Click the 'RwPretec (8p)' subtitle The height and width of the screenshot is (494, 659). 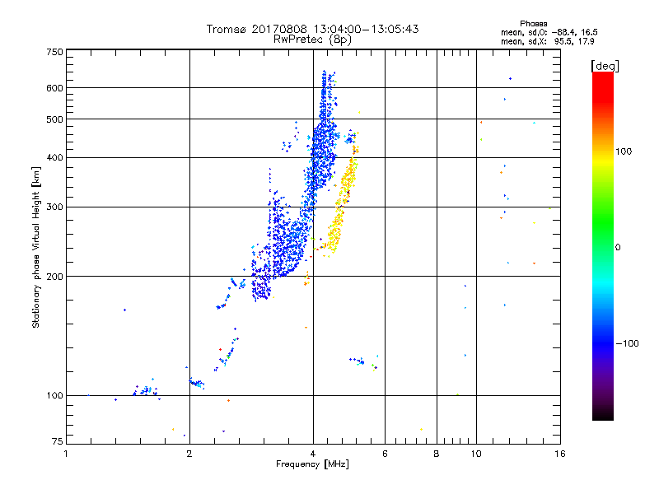click(312, 40)
